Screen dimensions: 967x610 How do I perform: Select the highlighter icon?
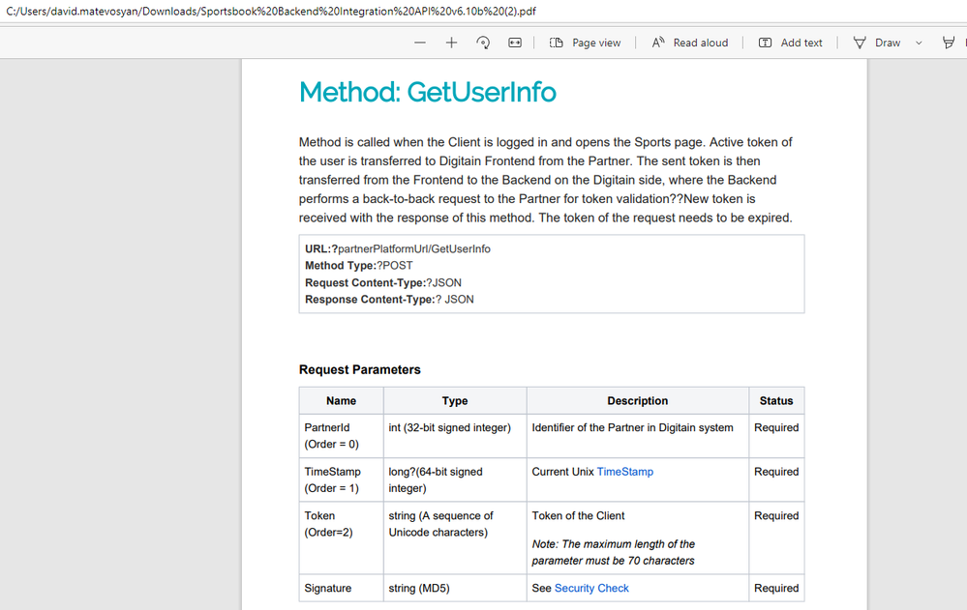(949, 43)
